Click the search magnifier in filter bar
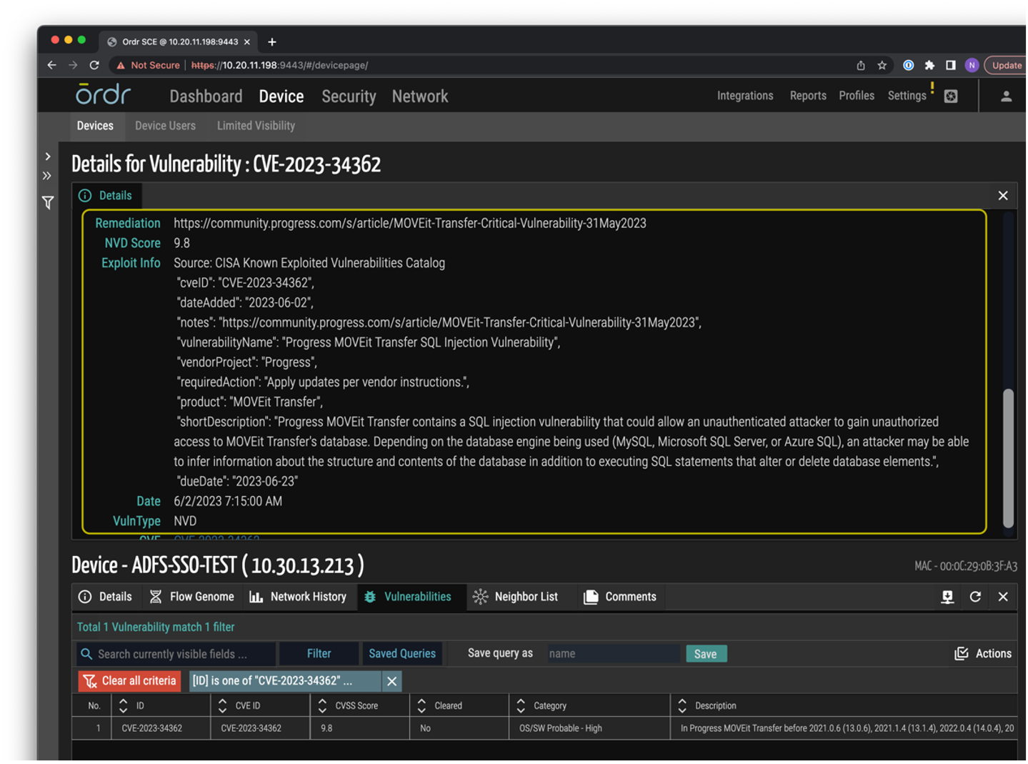This screenshot has width=1028, height=764. [x=86, y=653]
